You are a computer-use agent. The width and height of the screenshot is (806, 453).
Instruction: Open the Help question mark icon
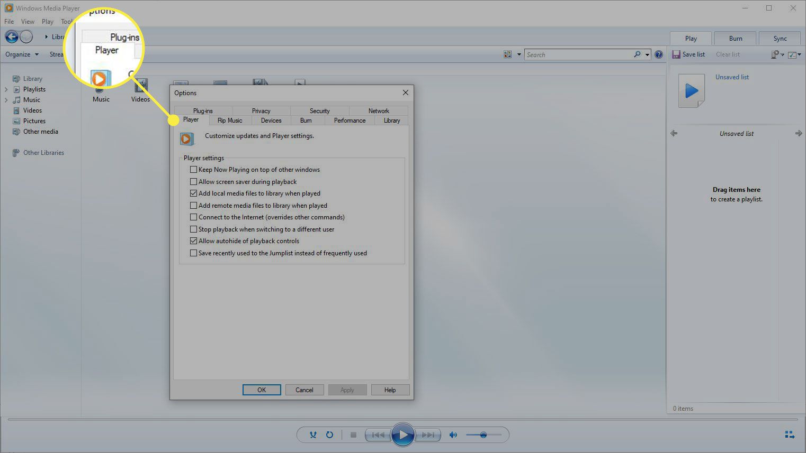coord(659,54)
